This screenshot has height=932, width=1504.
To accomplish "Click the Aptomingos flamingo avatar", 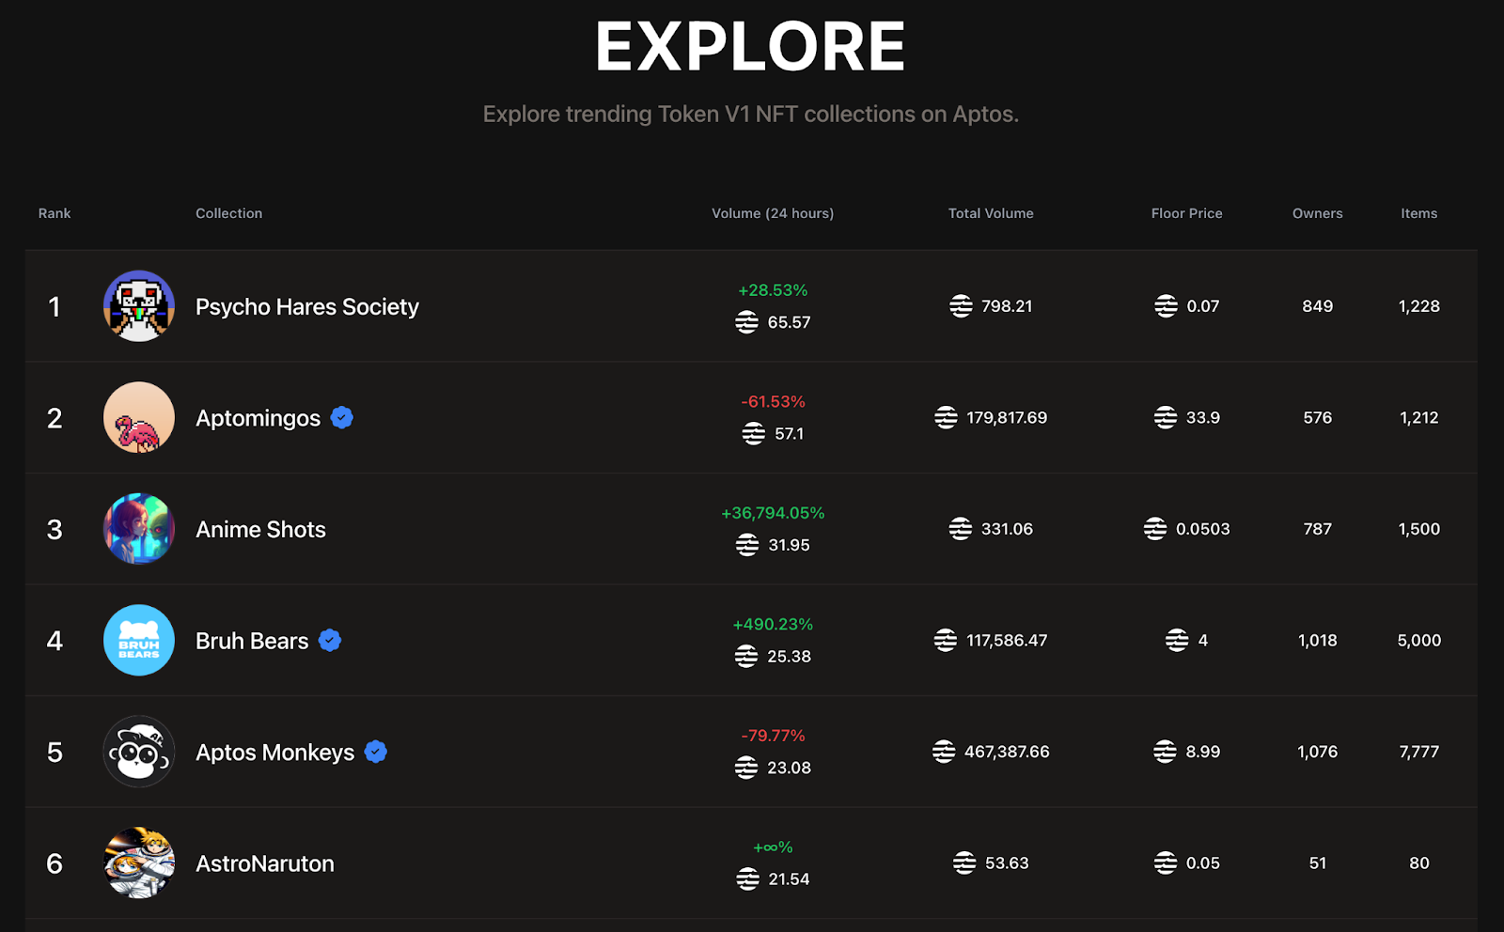I will [x=139, y=417].
